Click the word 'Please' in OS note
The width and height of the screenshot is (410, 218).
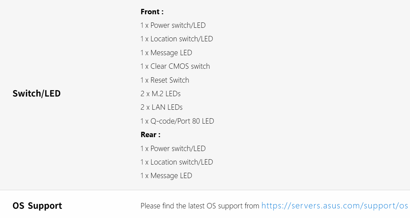(x=151, y=206)
